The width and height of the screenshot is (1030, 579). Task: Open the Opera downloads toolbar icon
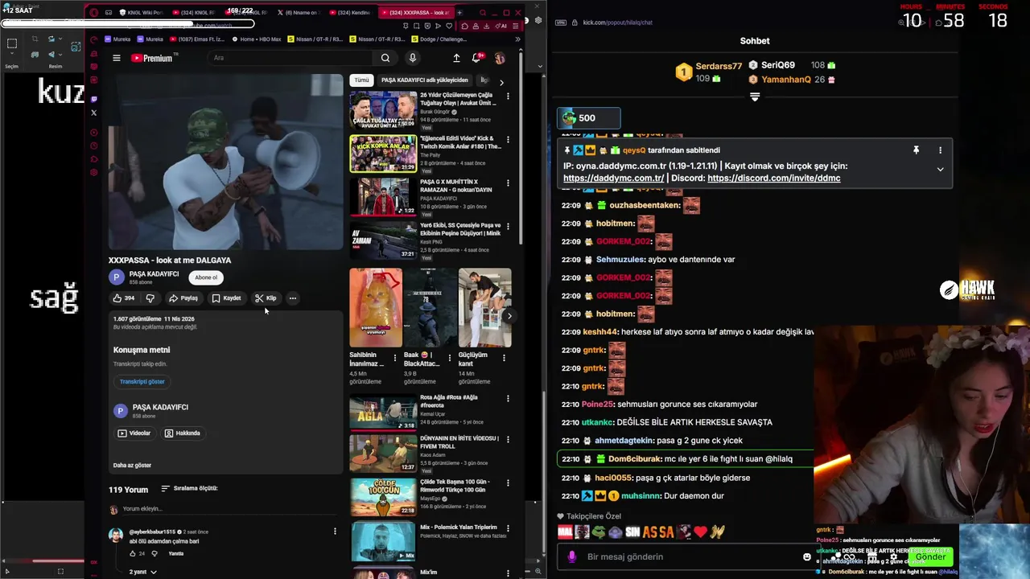(488, 26)
